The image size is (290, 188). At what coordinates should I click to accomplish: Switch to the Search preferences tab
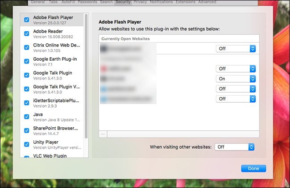point(106,2)
